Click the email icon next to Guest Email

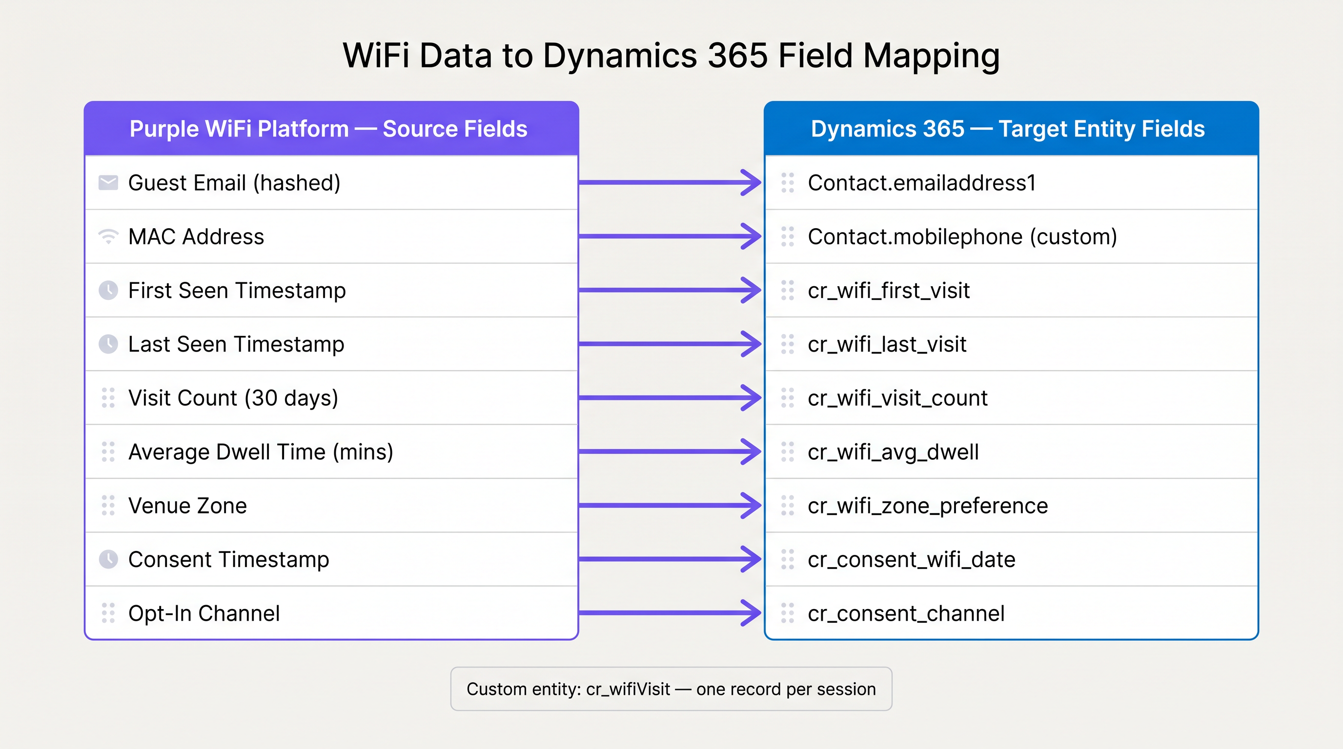108,182
